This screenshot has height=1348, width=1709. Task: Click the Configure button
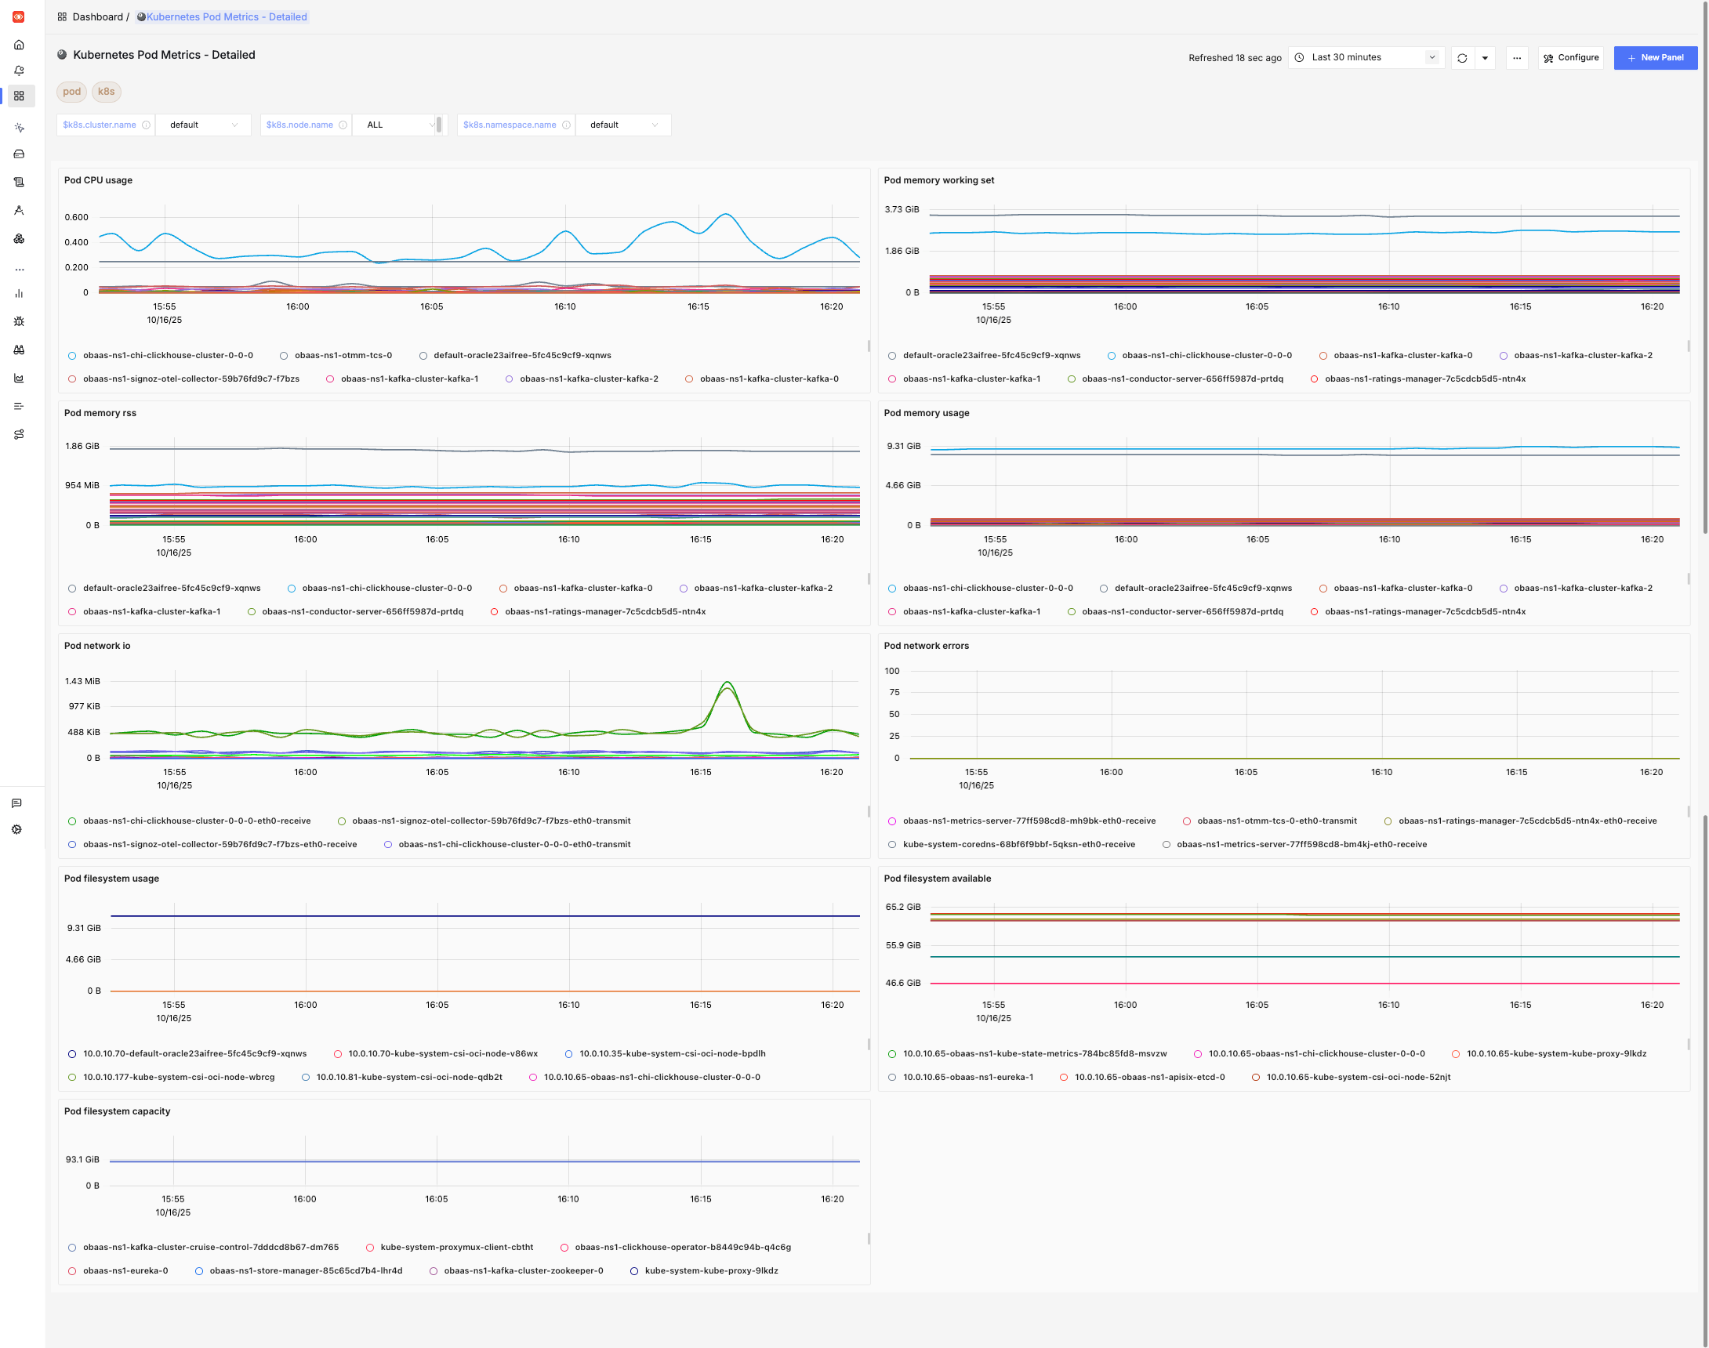click(1570, 58)
